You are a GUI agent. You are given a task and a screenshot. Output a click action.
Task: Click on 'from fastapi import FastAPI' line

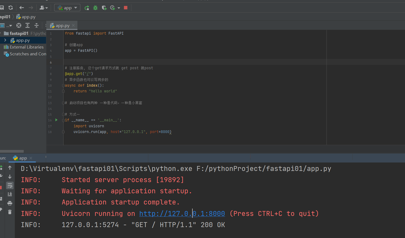[94, 33]
